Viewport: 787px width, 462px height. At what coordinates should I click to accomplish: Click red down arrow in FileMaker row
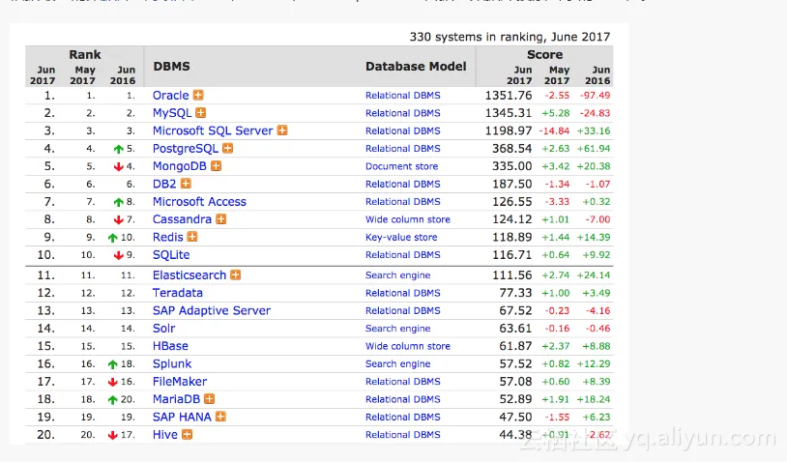(x=112, y=382)
